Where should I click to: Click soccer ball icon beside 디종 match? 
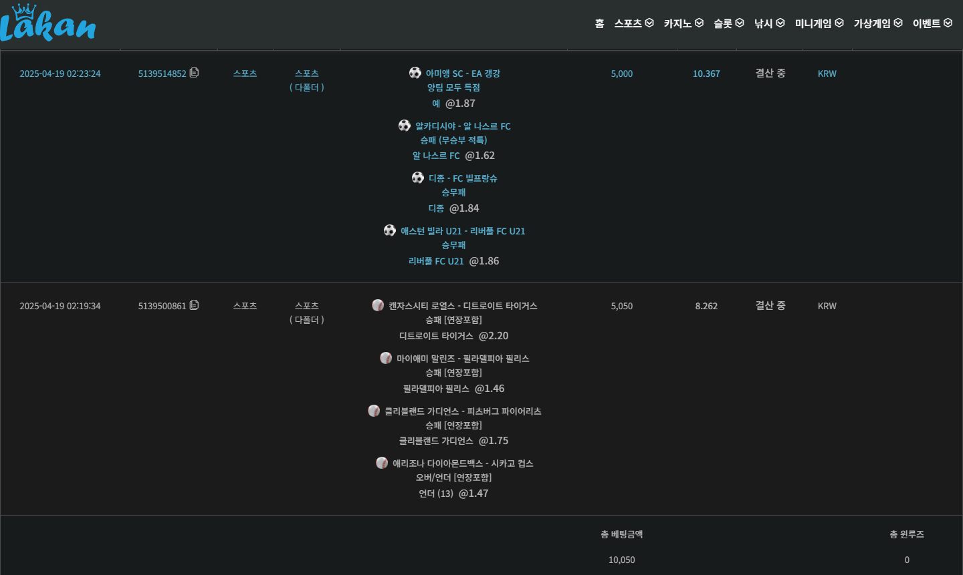click(x=418, y=178)
